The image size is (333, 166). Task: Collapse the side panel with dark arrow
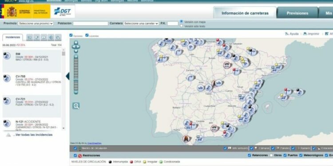pyautogui.click(x=68, y=76)
